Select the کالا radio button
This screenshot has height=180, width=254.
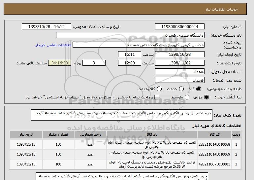tap(199, 89)
